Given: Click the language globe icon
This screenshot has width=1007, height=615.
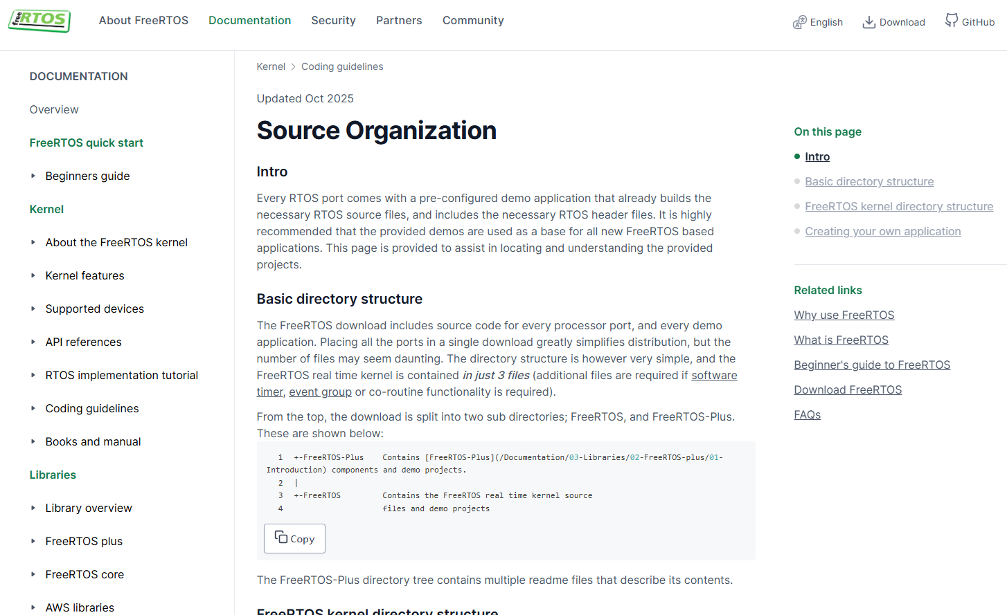Looking at the screenshot, I should pos(800,22).
